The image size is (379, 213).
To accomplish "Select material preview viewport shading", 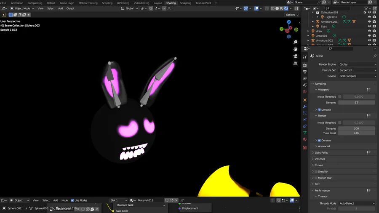I will pos(282,8).
